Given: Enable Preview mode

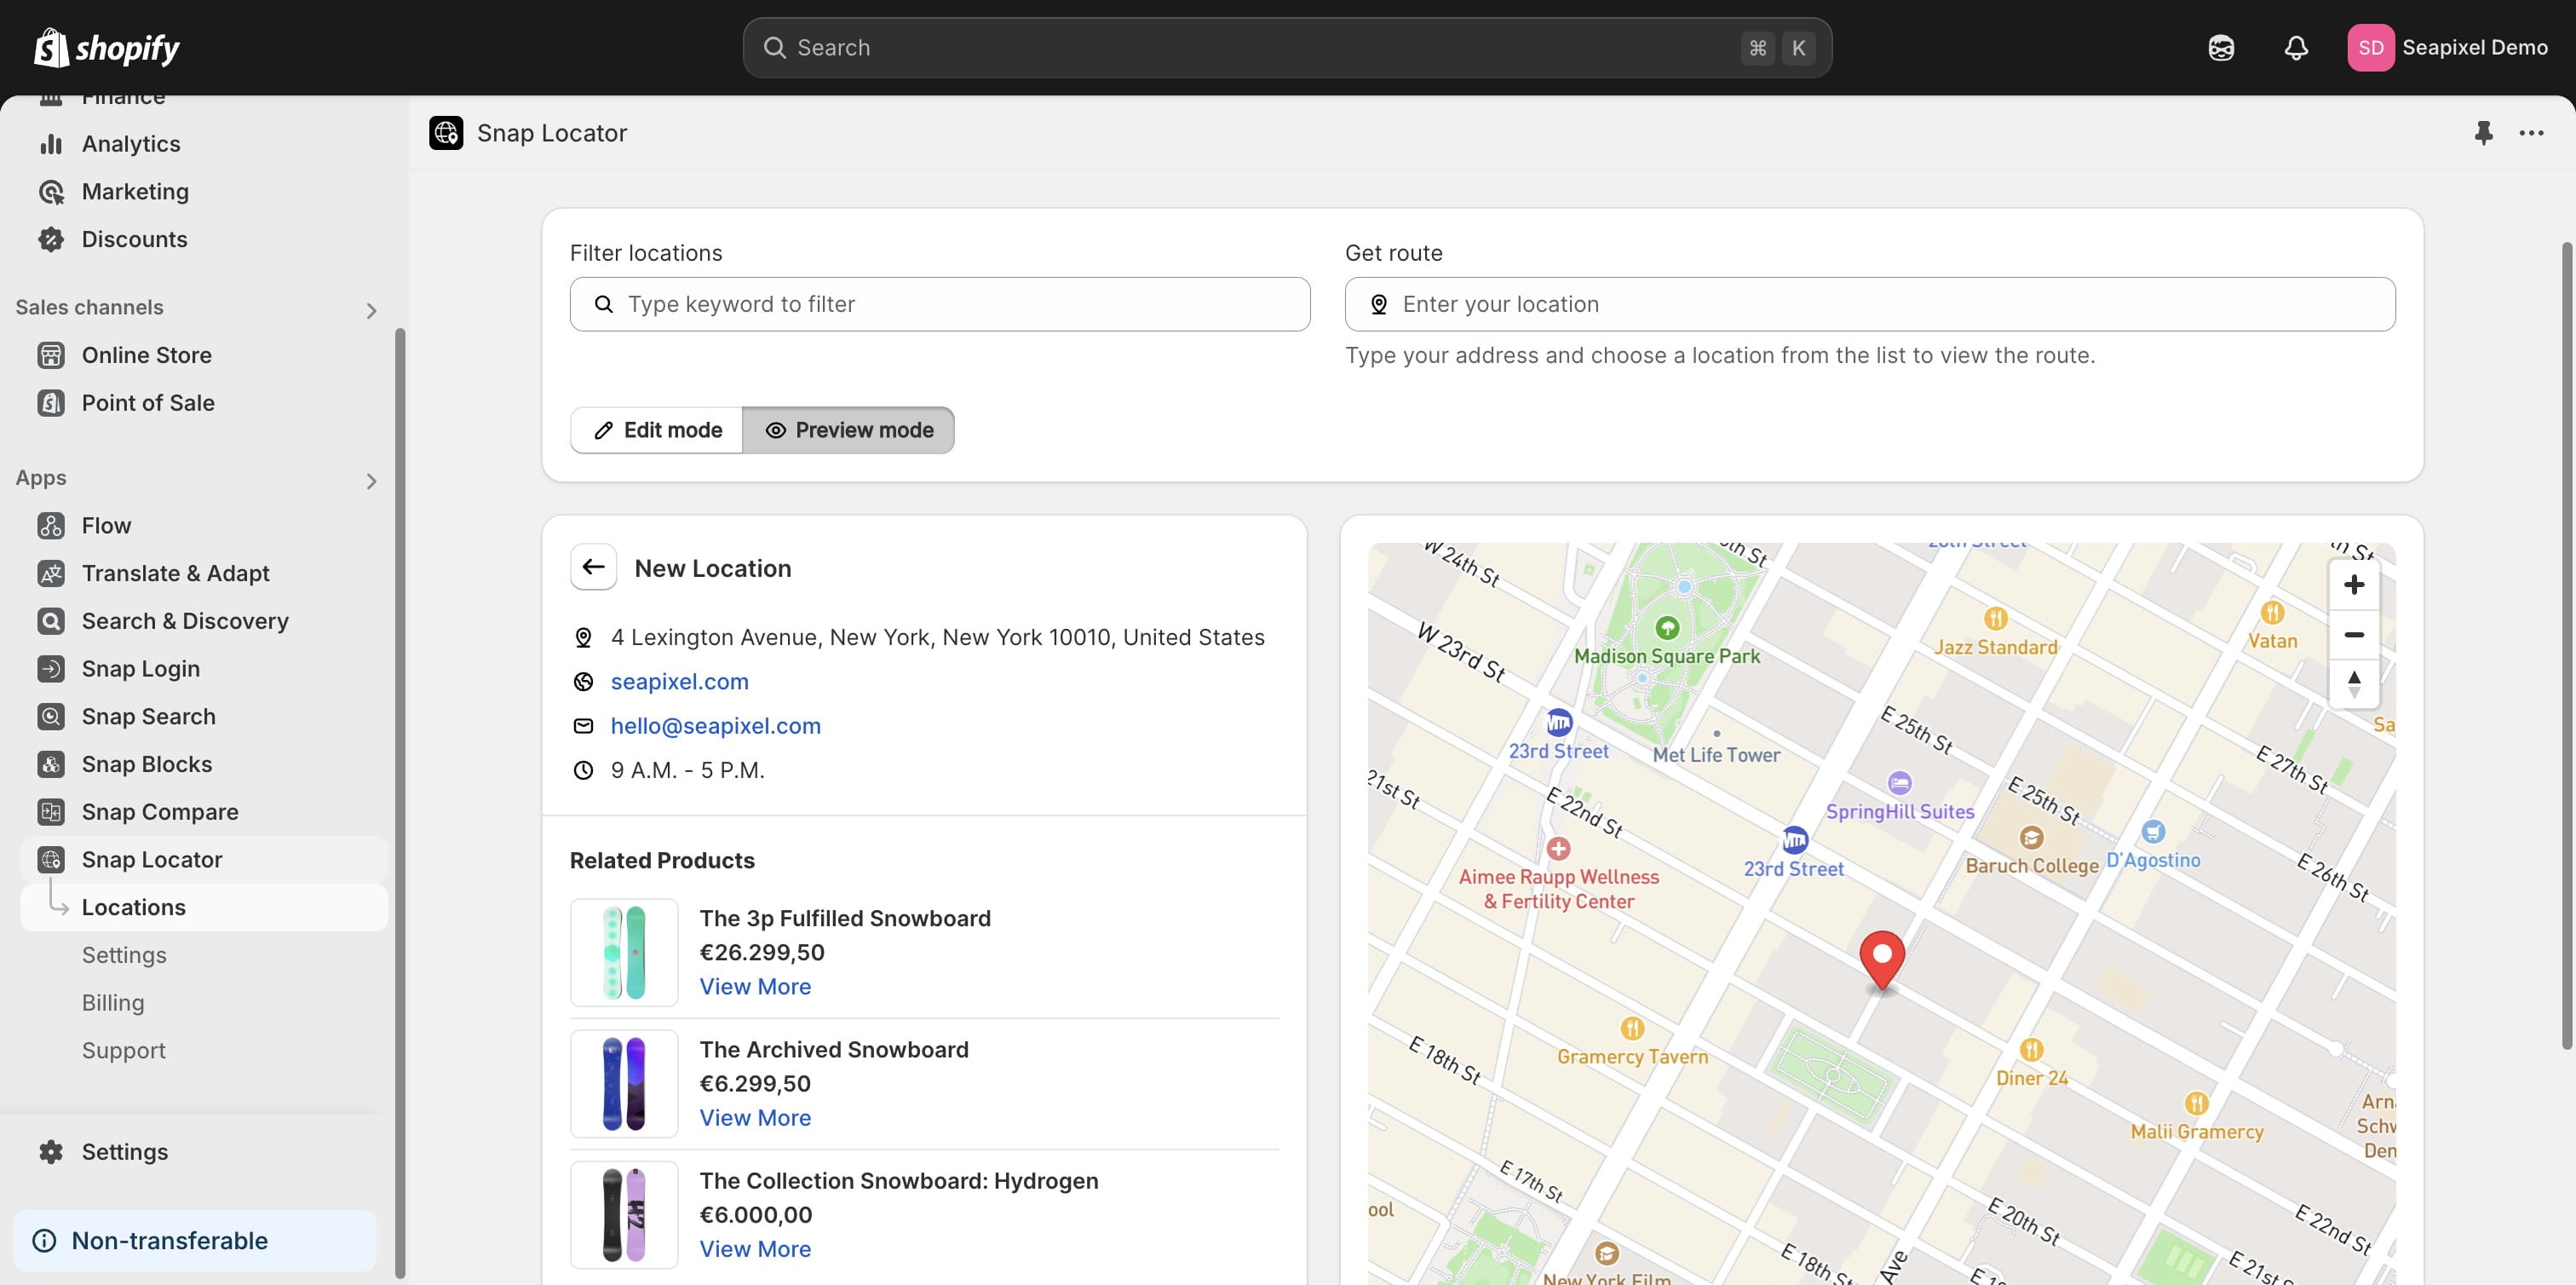Looking at the screenshot, I should tap(849, 430).
